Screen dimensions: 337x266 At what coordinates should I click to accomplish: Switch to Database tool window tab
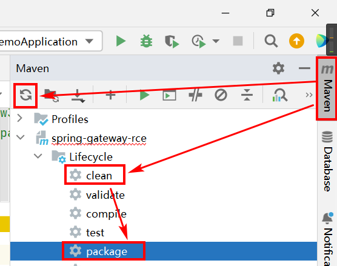327,161
